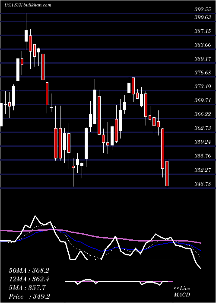The image size is (216, 303).
Task: Click the 387.15 price level label
Action: 203,31
